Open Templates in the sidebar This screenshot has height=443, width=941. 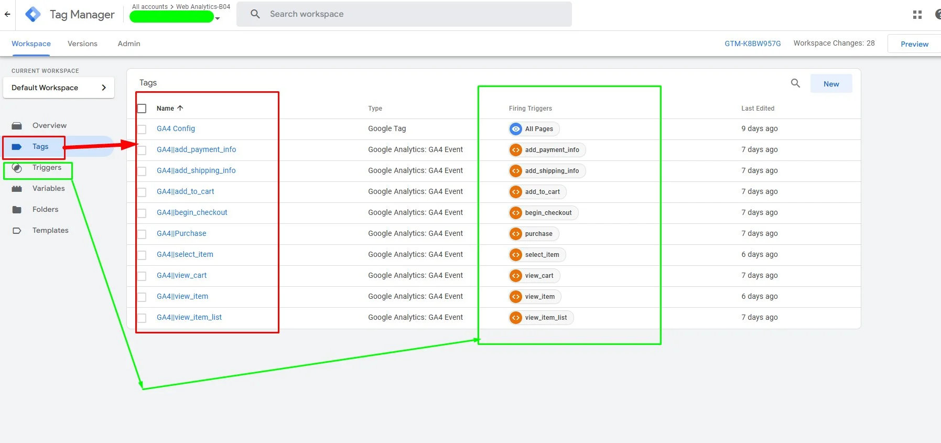pos(50,230)
